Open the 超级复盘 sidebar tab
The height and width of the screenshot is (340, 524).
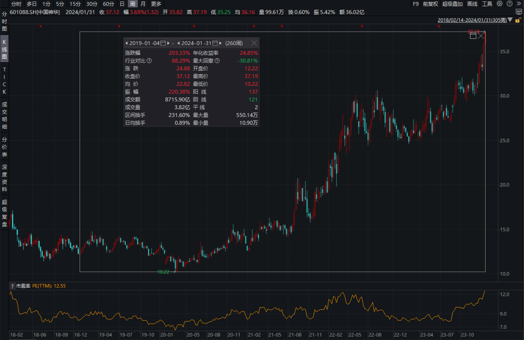(x=4, y=213)
